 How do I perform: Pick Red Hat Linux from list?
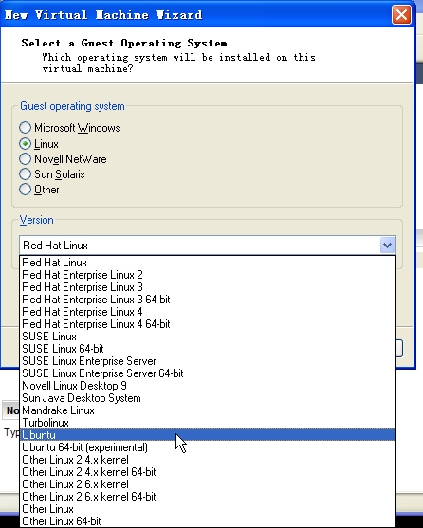208,263
